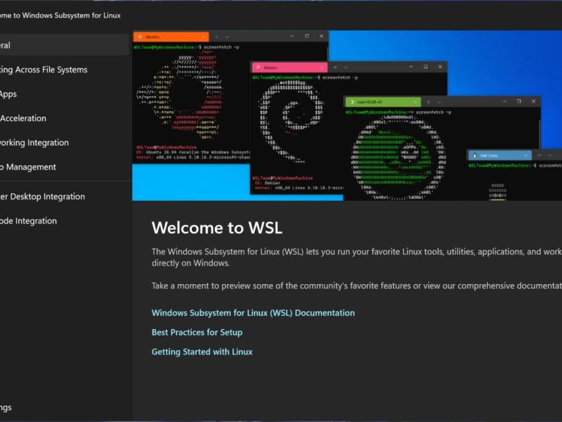Open the Best Practices for Setup link
The image size is (562, 422).
197,332
